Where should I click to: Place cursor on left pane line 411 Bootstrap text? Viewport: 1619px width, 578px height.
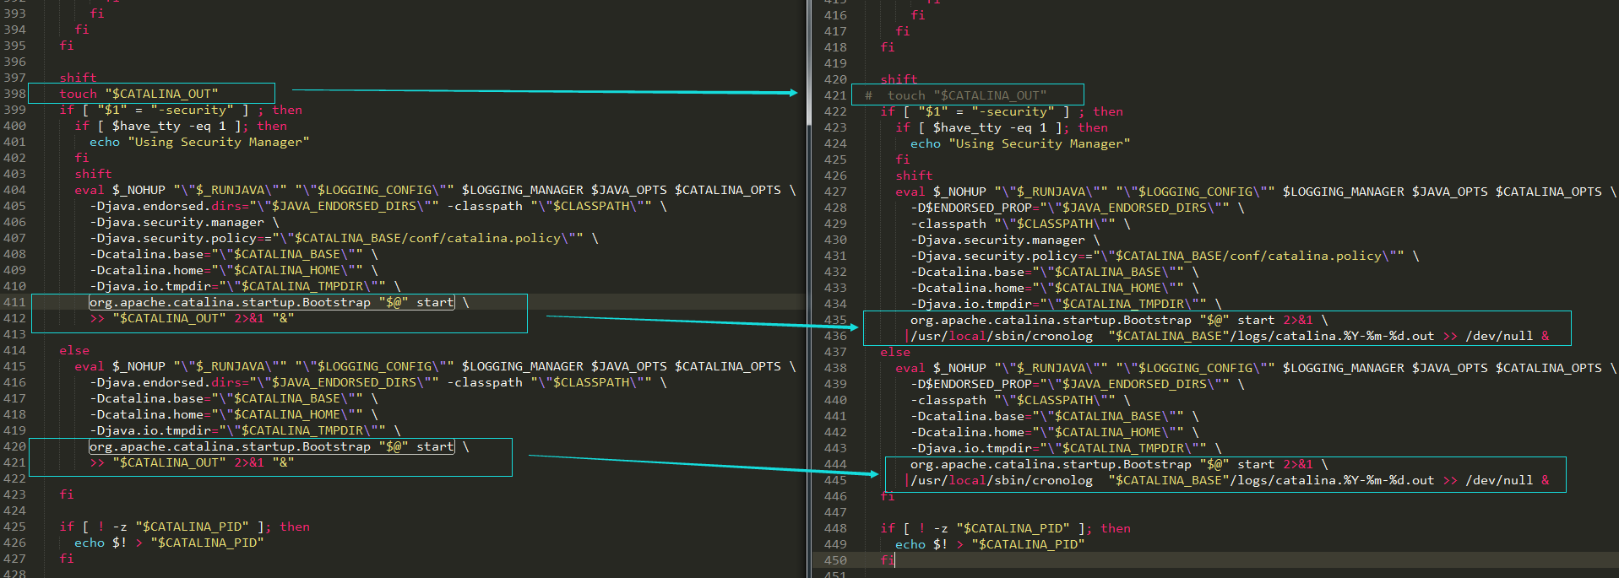[x=271, y=302]
